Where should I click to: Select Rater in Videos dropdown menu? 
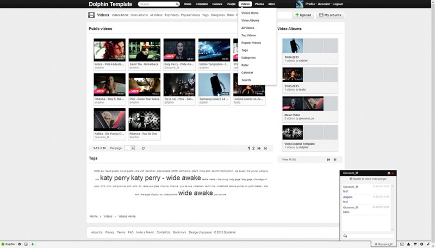pyautogui.click(x=245, y=65)
